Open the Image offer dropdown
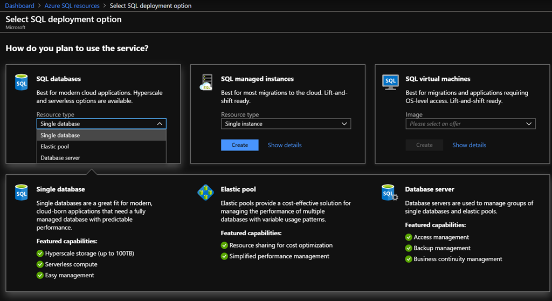 [470, 124]
